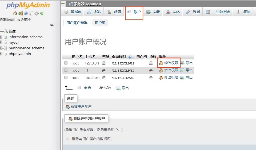Open phpMyAdmin documentation help icon
This screenshot has height=150, width=256.
click(26, 13)
